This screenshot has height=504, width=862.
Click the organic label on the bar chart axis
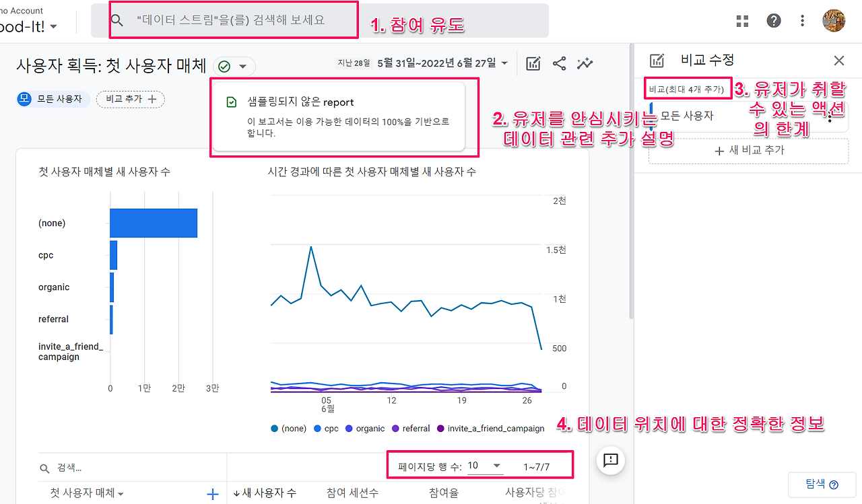tap(54, 287)
